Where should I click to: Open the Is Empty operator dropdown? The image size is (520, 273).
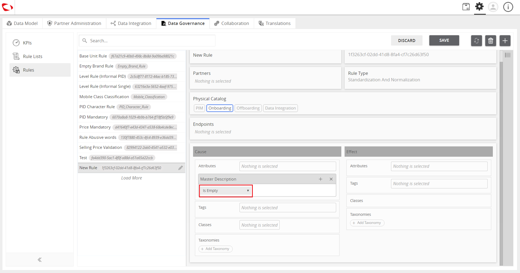click(x=226, y=191)
